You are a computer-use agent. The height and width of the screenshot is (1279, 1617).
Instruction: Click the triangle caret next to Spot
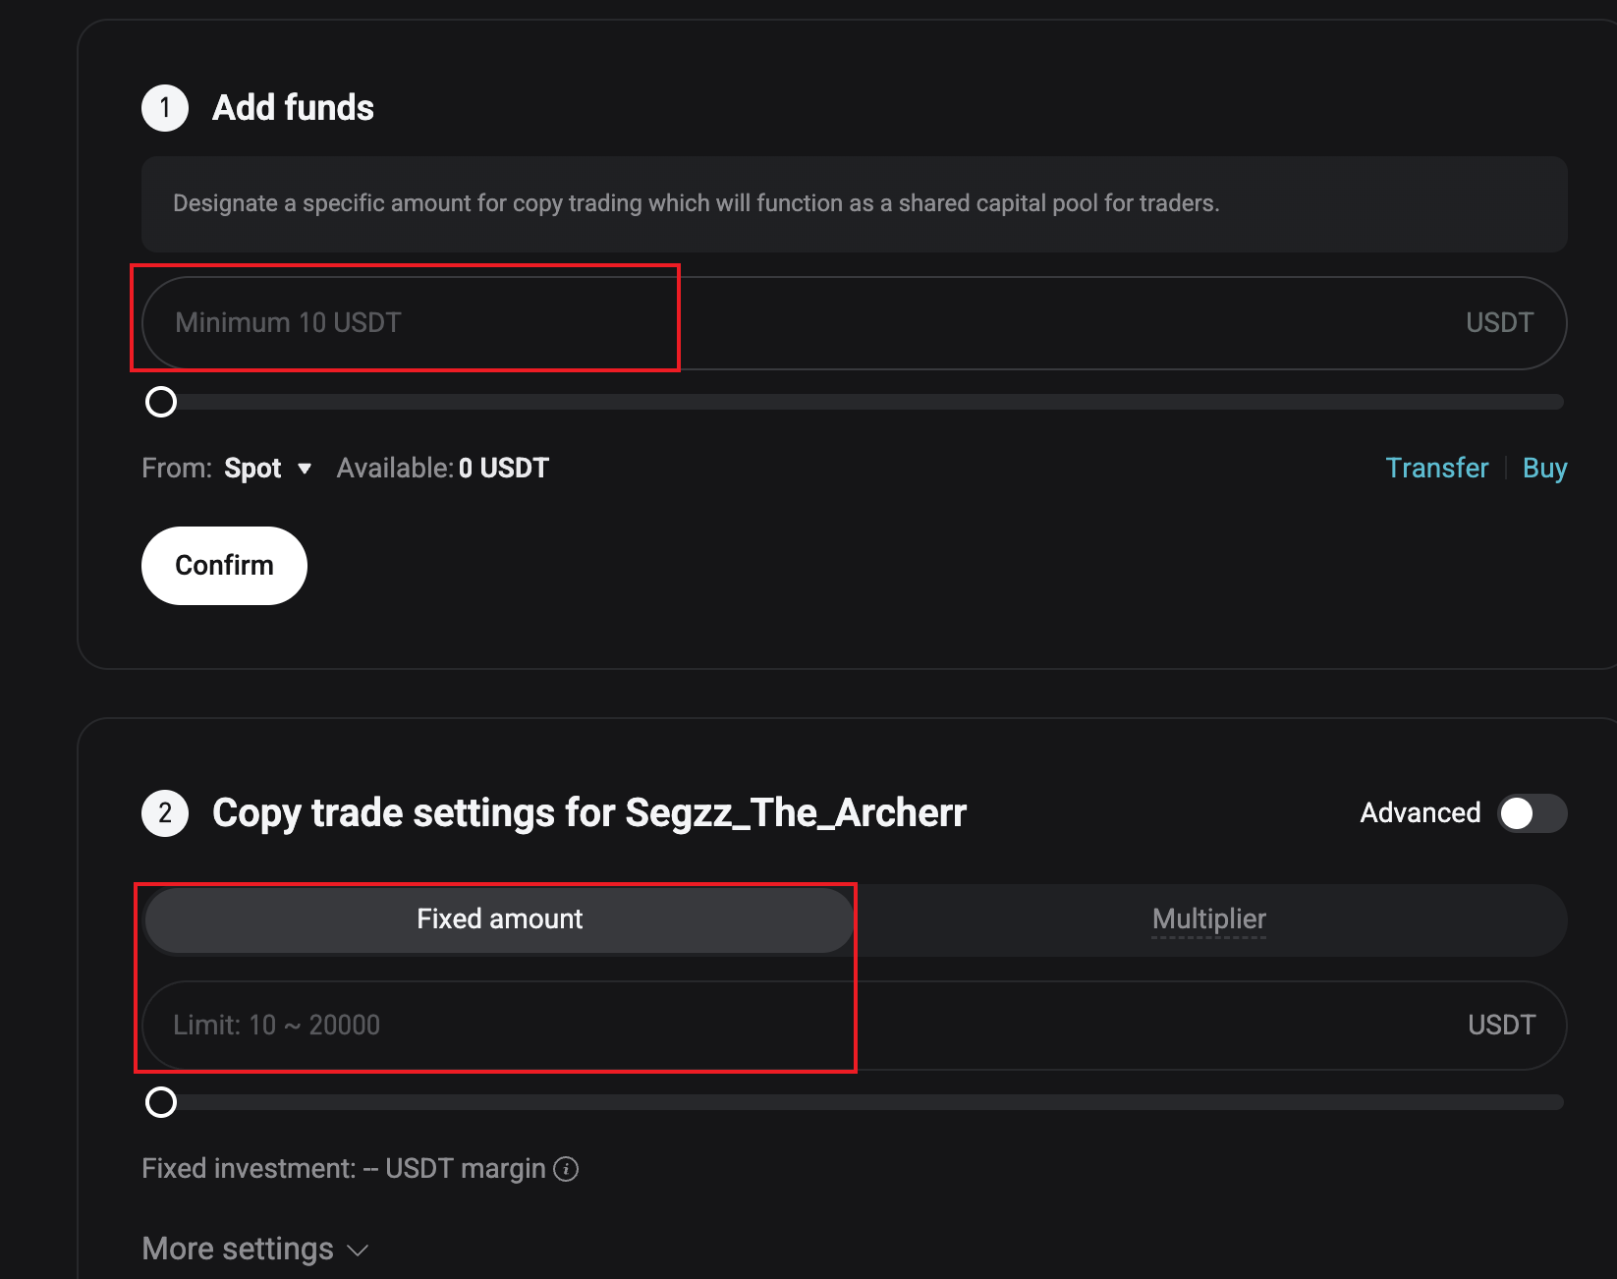coord(305,469)
